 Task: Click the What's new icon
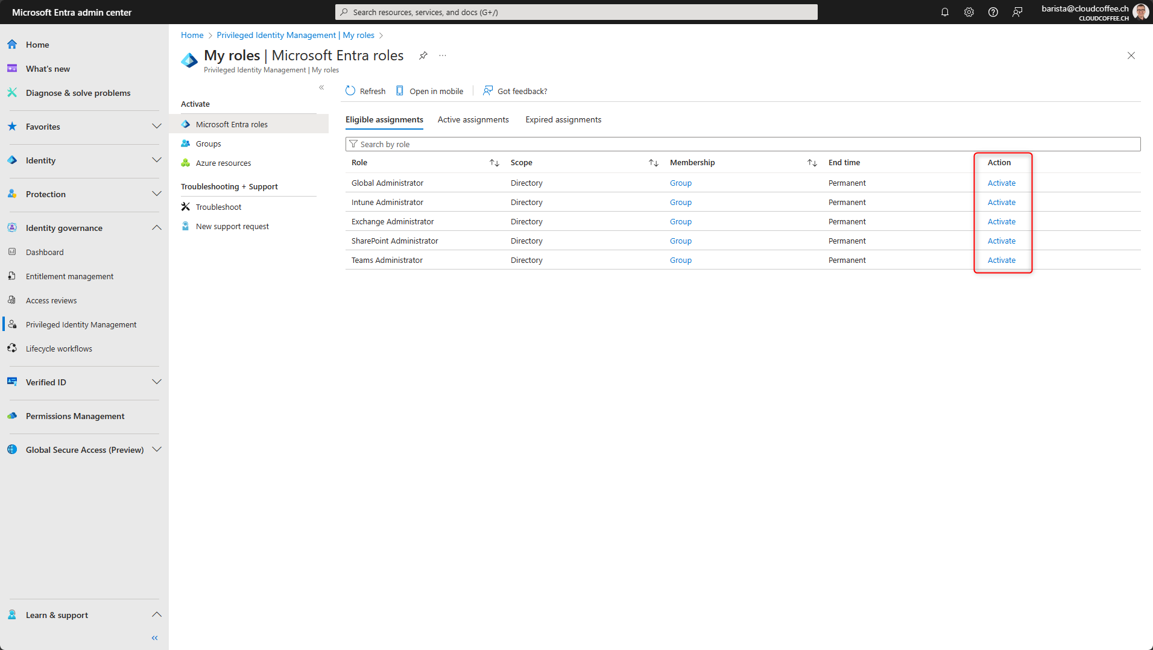pos(12,69)
